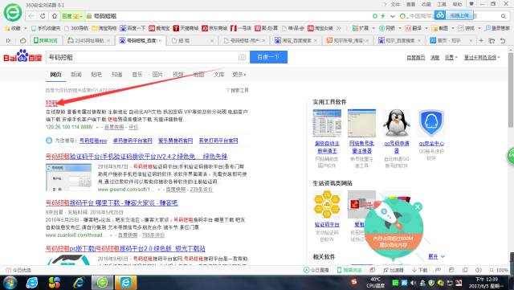Click the 百度一下 search button
The image size is (514, 290).
pyautogui.click(x=268, y=57)
